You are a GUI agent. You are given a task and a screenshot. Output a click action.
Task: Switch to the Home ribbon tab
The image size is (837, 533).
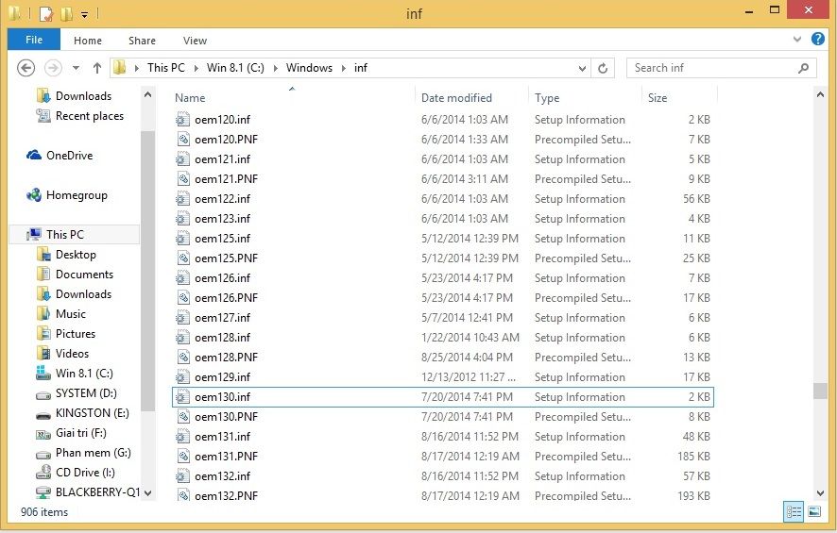click(x=88, y=41)
